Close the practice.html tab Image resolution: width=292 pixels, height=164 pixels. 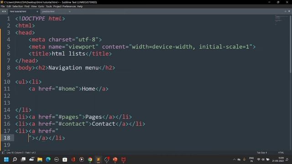pos(70,11)
